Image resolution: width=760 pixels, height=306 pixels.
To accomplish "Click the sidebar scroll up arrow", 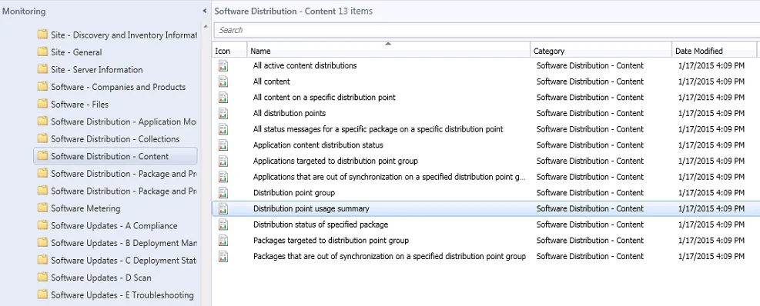I will point(206,27).
